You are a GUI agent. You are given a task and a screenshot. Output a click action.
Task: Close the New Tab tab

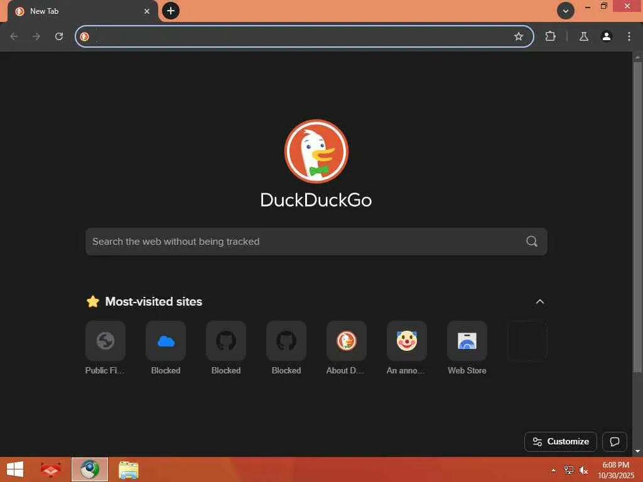pyautogui.click(x=147, y=11)
